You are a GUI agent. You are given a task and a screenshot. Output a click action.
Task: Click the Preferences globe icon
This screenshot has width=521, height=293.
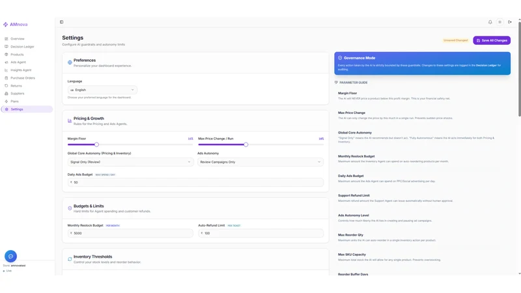[70, 63]
